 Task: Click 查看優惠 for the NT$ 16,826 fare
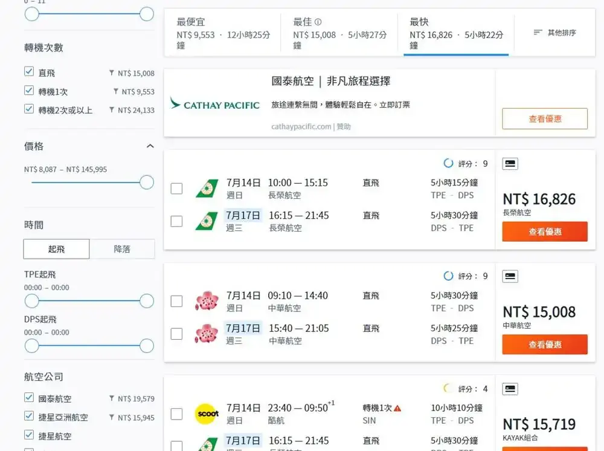point(545,232)
